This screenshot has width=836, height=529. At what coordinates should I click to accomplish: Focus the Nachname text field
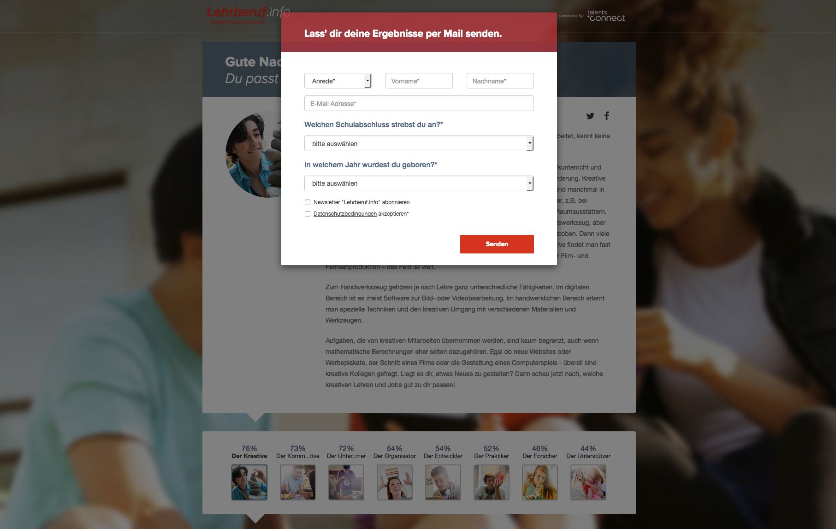click(x=500, y=81)
